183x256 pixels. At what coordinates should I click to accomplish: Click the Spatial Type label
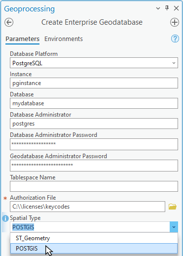pos(25,218)
